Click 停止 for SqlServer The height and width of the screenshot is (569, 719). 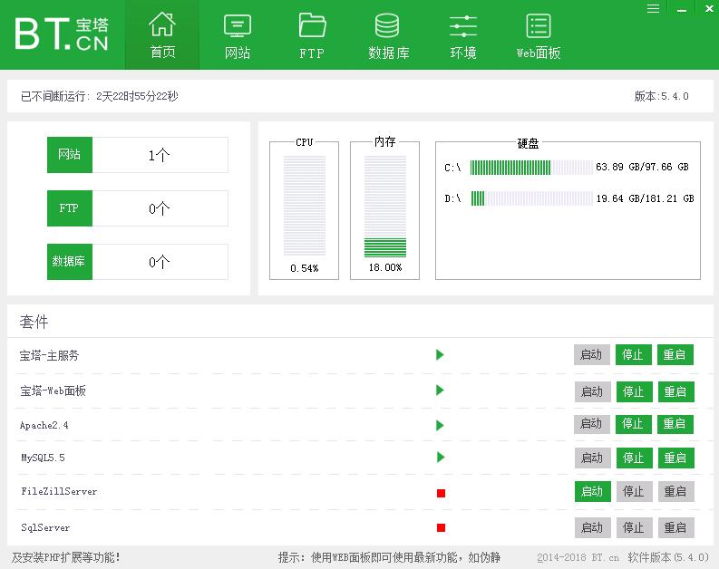pyautogui.click(x=634, y=527)
